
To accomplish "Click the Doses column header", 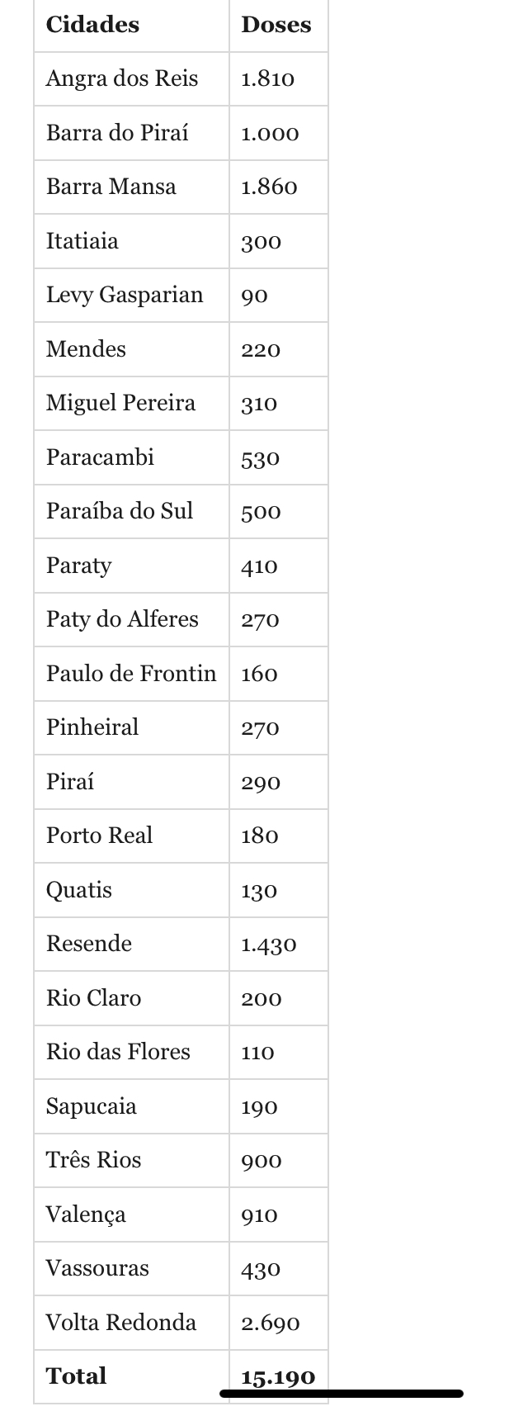I will [276, 25].
